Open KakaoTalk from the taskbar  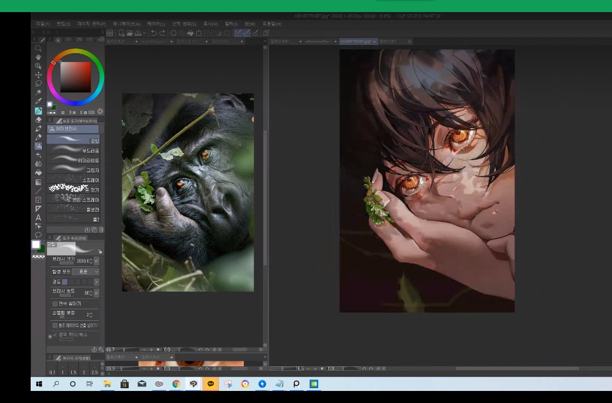(210, 384)
